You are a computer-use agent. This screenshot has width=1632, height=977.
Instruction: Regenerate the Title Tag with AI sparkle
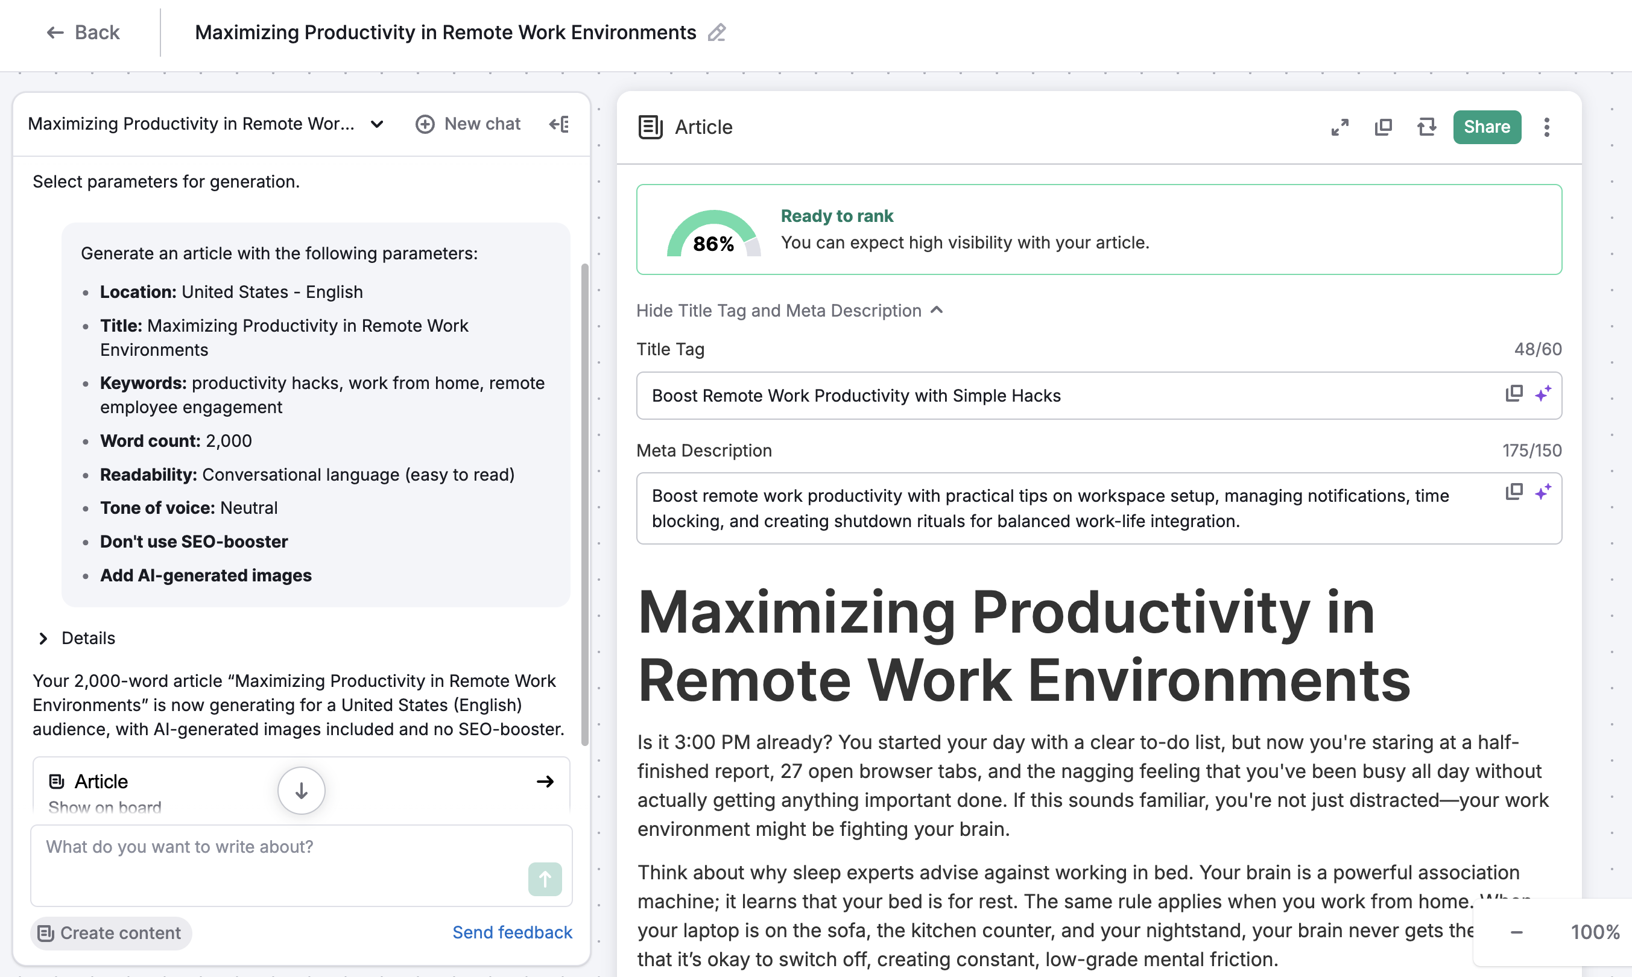pos(1543,394)
